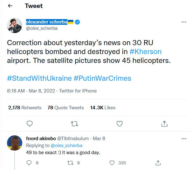Image resolution: width=192 pixels, height=170 pixels.
Task: Retweet fnord akimbo's reply
Action: [x=71, y=163]
